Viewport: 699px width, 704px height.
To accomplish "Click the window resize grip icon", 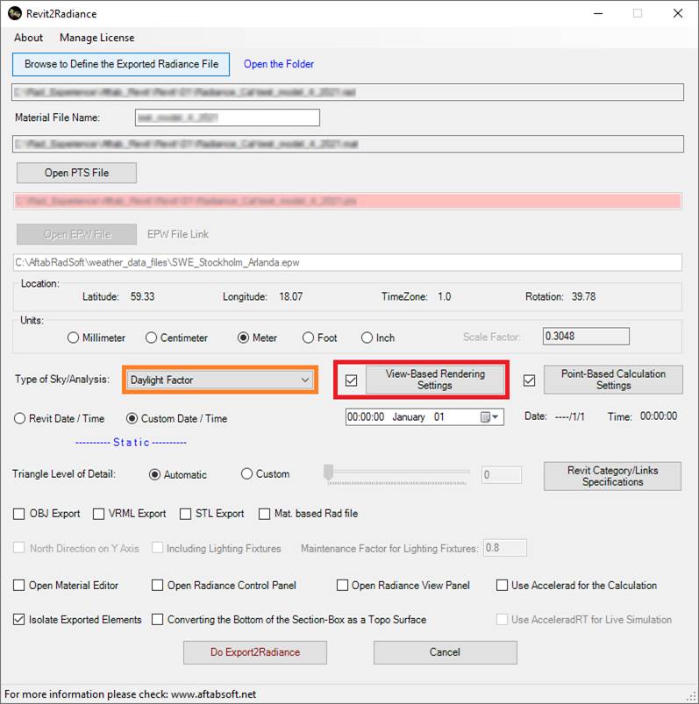I will point(692,697).
